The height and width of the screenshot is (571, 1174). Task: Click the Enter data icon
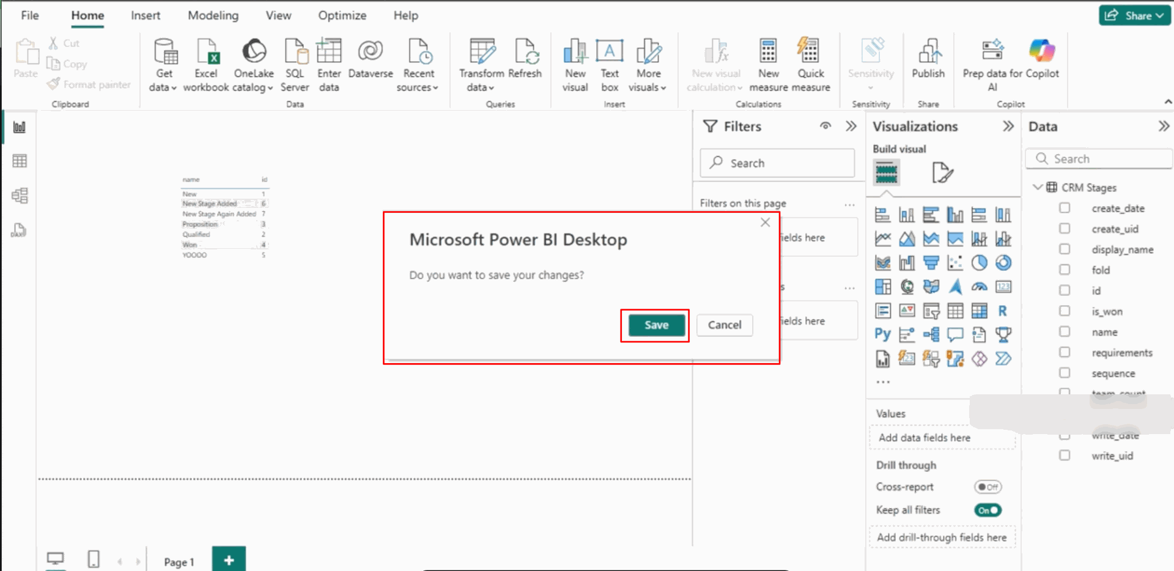[x=329, y=51]
